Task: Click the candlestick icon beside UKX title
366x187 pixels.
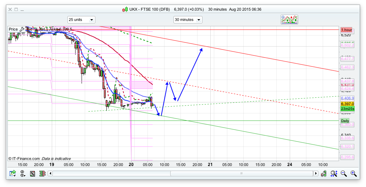Action: [x=125, y=9]
